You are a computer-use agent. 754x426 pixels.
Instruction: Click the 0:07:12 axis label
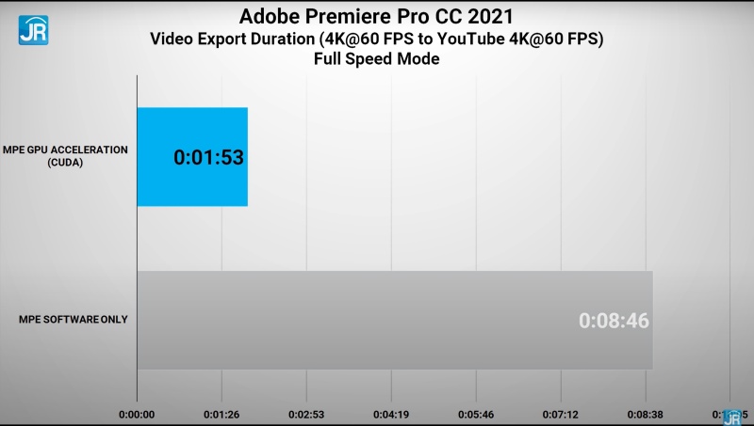pyautogui.click(x=561, y=414)
